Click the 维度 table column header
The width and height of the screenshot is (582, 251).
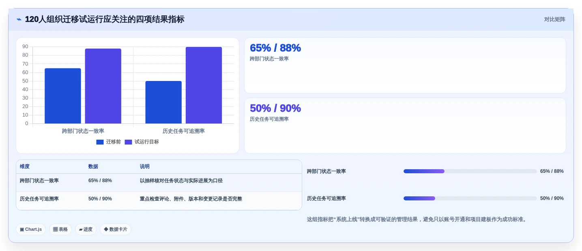pyautogui.click(x=25, y=166)
